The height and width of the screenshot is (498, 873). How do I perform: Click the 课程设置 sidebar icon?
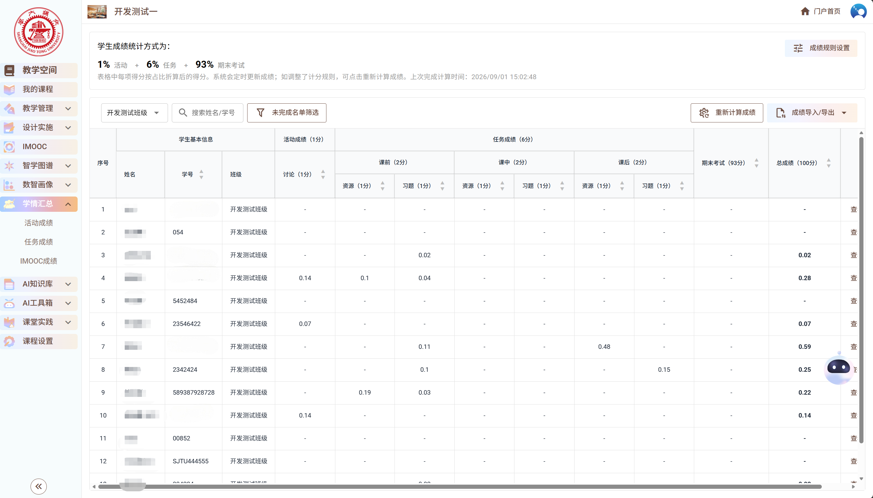(9, 341)
